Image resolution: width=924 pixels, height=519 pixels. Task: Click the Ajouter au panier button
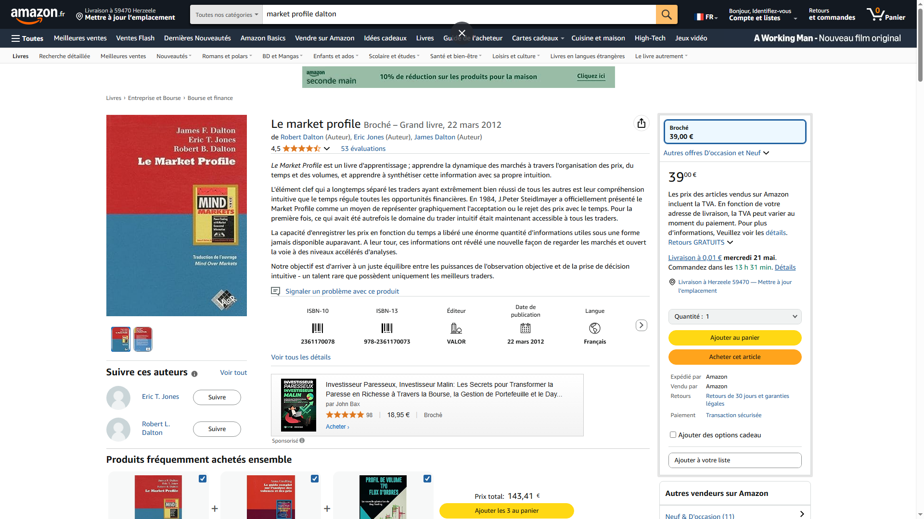tap(734, 338)
